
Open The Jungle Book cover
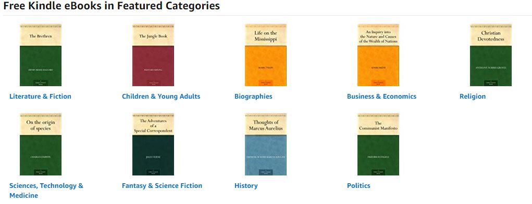[153, 55]
